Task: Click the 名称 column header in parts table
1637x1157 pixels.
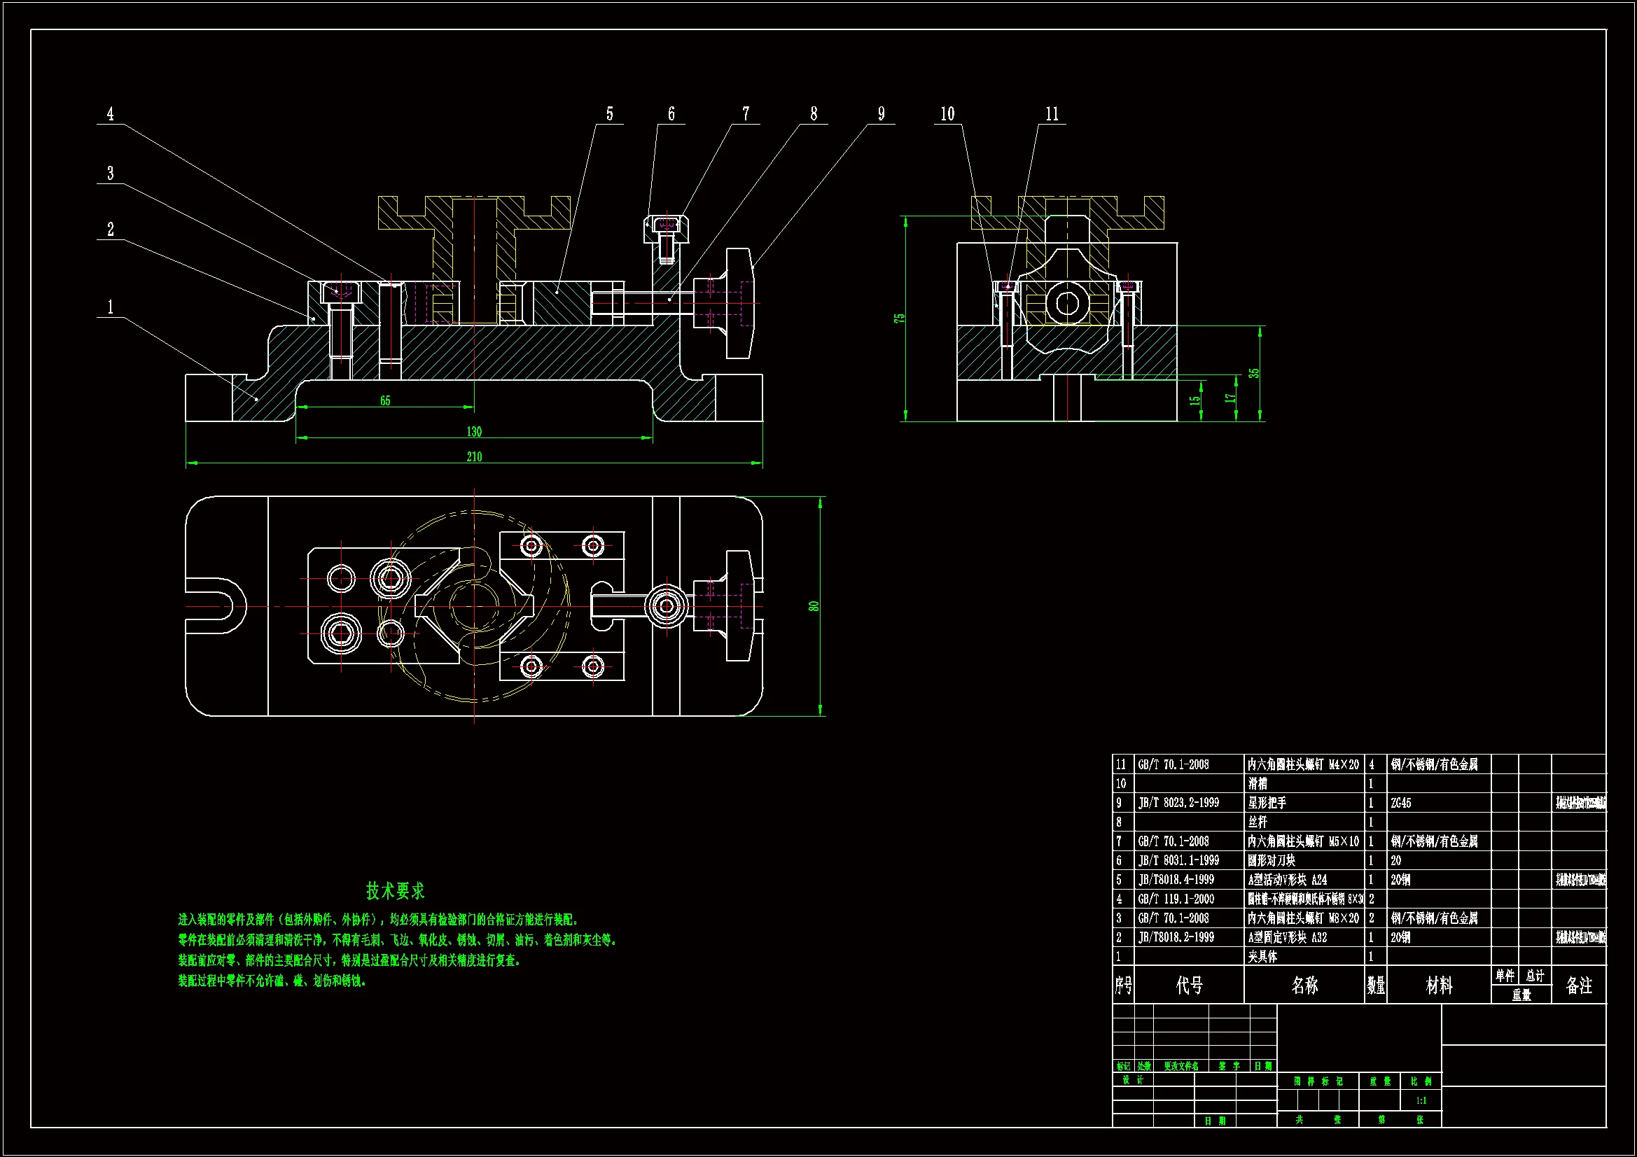Action: pyautogui.click(x=1304, y=986)
